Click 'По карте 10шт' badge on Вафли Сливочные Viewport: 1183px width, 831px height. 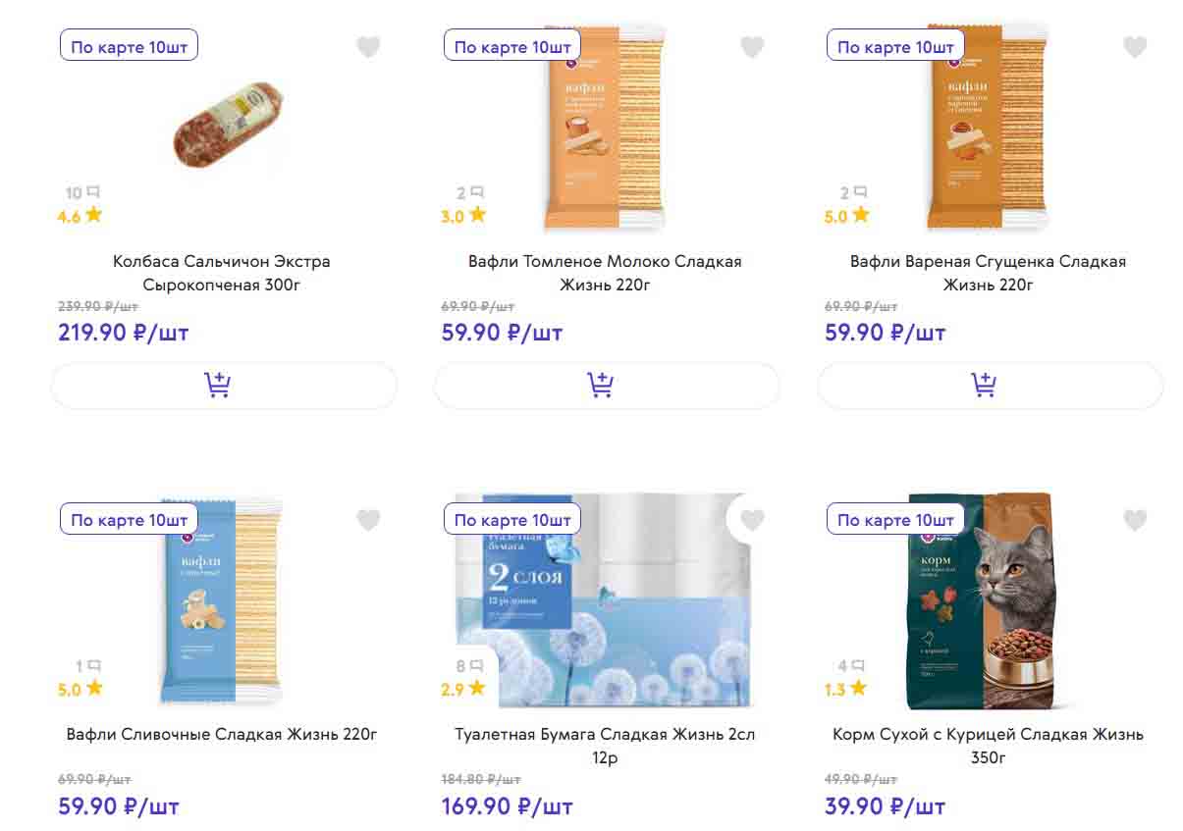pyautogui.click(x=129, y=519)
